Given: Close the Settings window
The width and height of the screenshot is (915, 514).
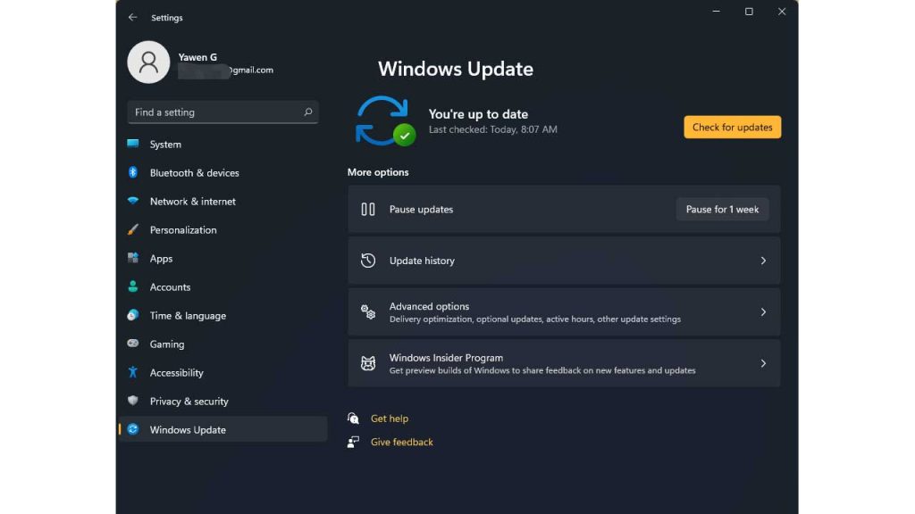Looking at the screenshot, I should point(781,12).
